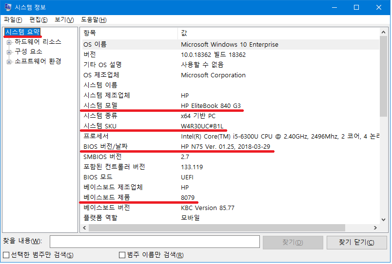Click the vertical scrollbar up arrow

point(383,32)
